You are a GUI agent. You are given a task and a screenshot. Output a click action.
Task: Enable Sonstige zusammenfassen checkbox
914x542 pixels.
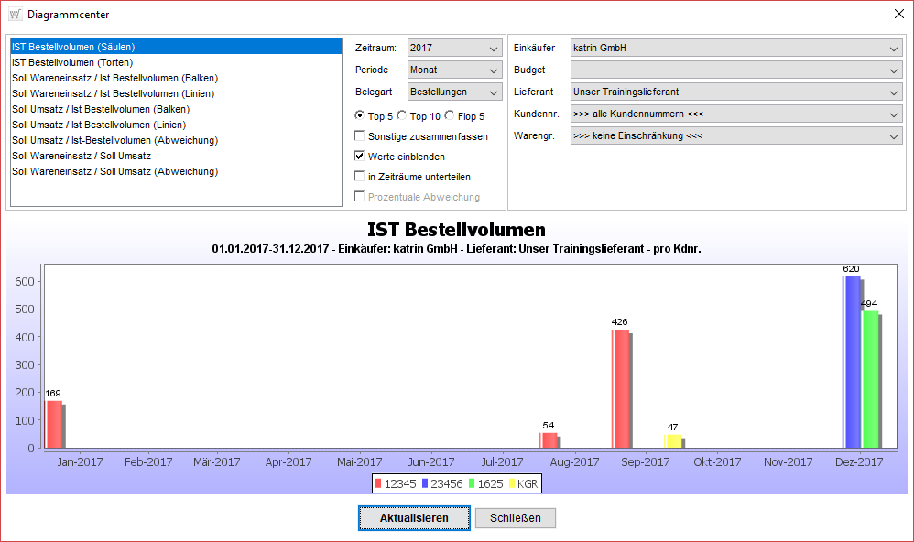click(360, 136)
